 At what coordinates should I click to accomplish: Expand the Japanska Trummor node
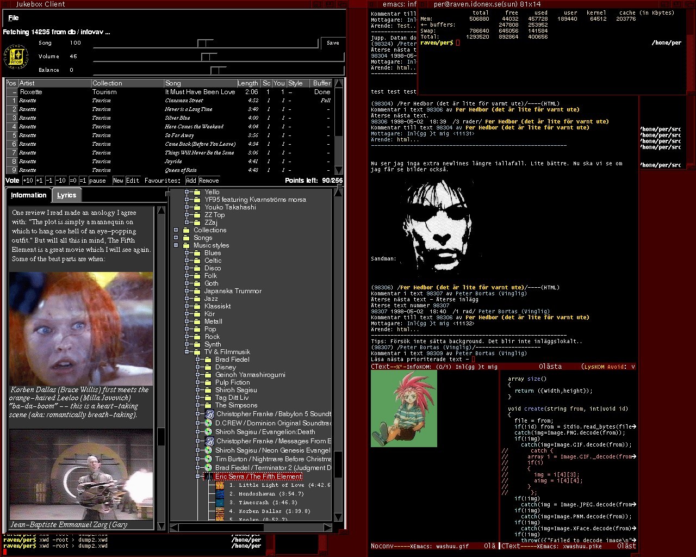coord(187,291)
